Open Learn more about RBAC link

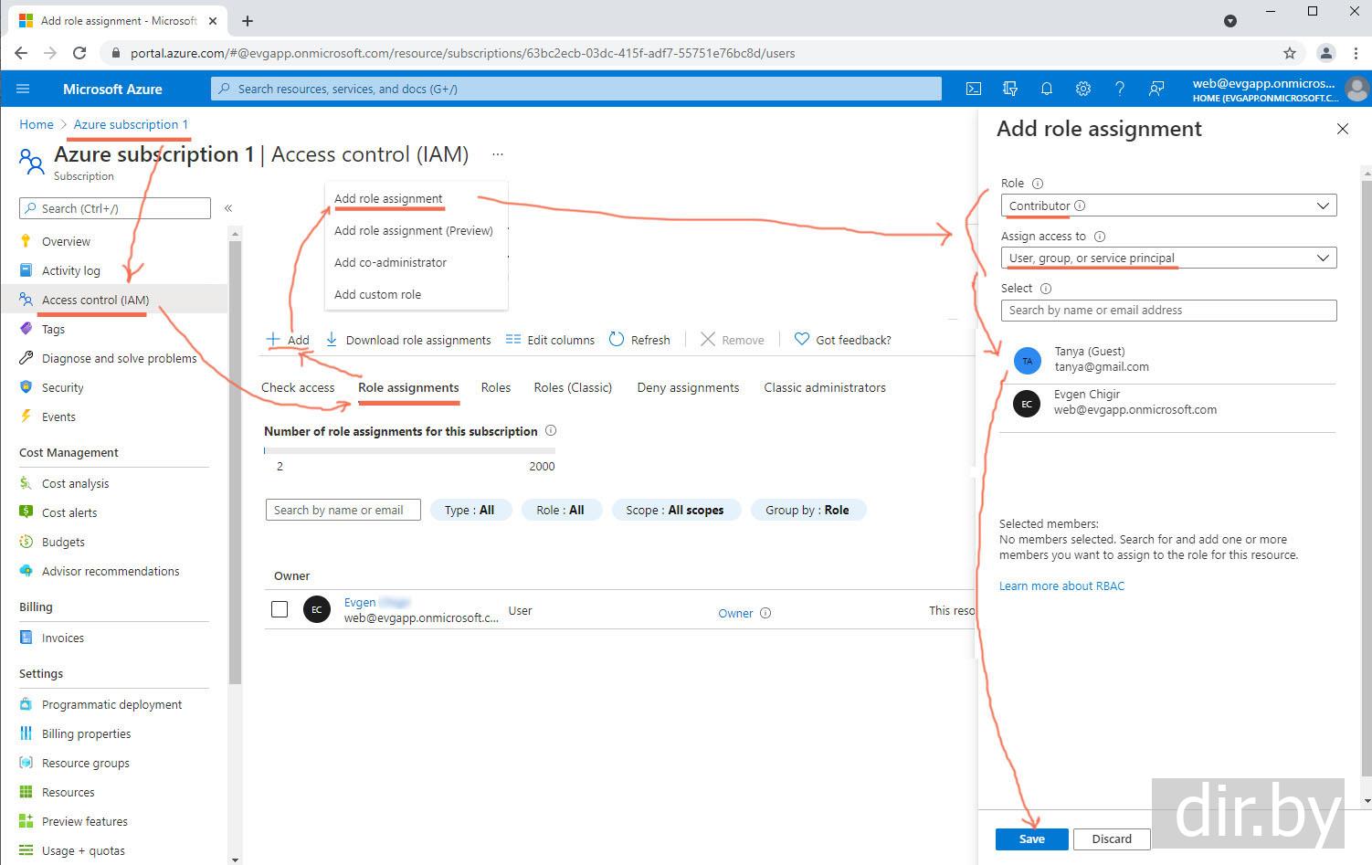click(1061, 585)
